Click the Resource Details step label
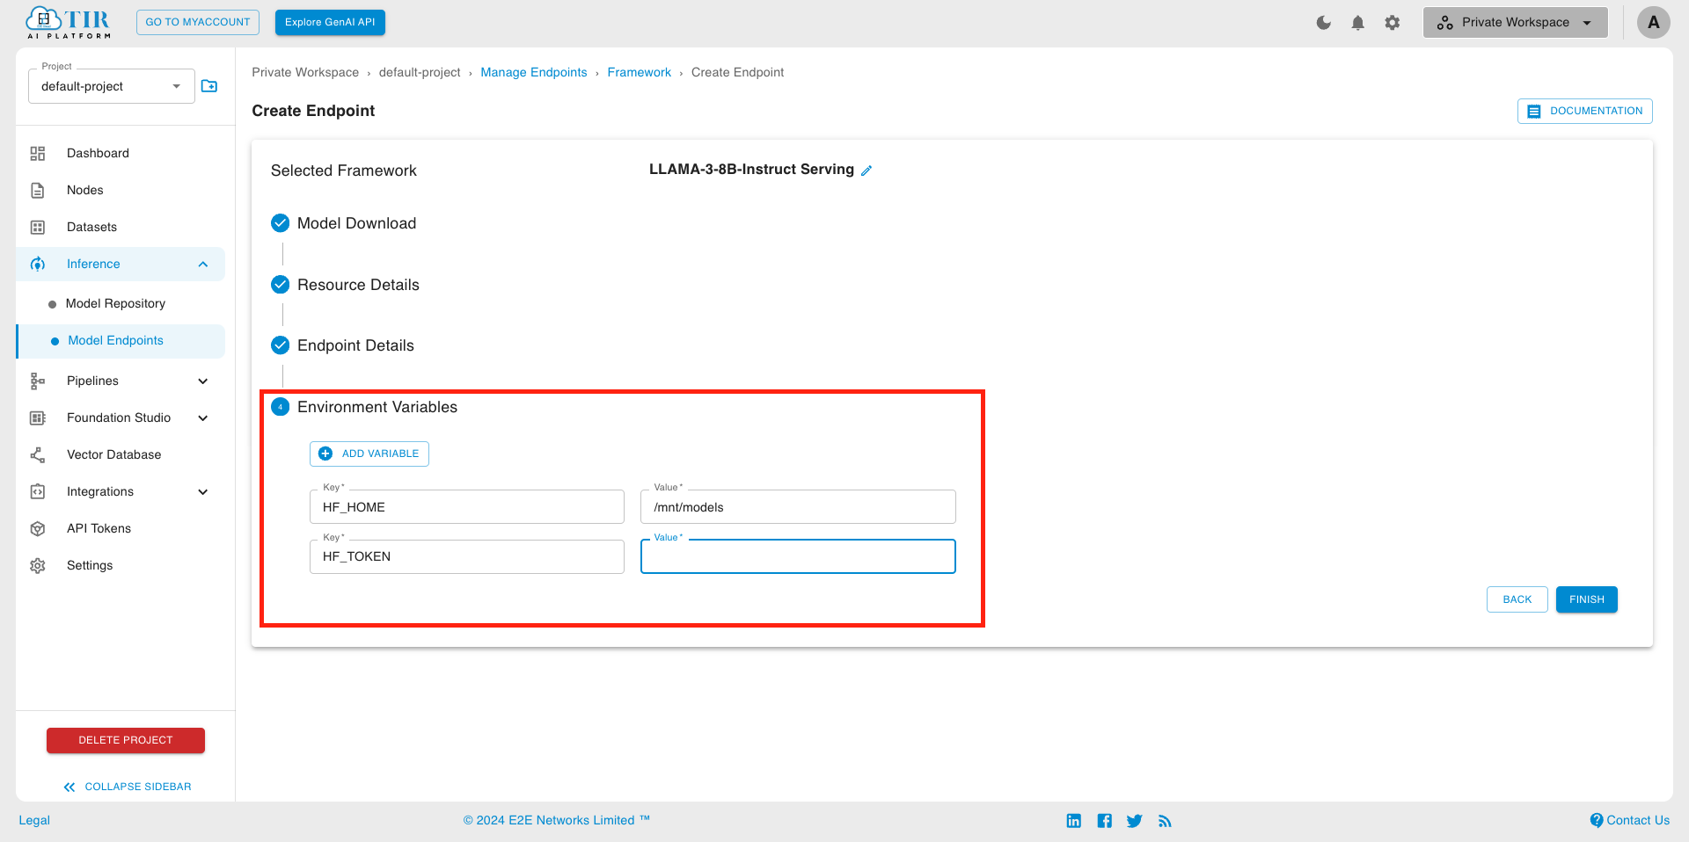This screenshot has width=1689, height=842. 358,286
